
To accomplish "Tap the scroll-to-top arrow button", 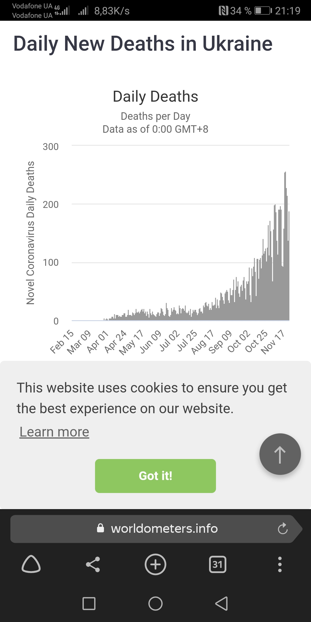I will coord(280,454).
